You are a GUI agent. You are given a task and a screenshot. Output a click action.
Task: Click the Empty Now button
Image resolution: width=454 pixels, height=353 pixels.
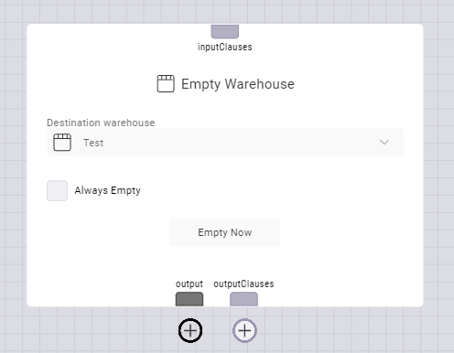click(x=225, y=232)
